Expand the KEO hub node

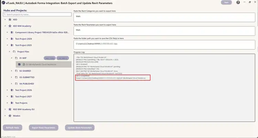5,20
